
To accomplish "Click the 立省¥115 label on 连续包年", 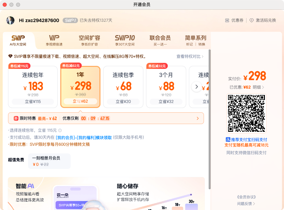I will click(33, 102).
